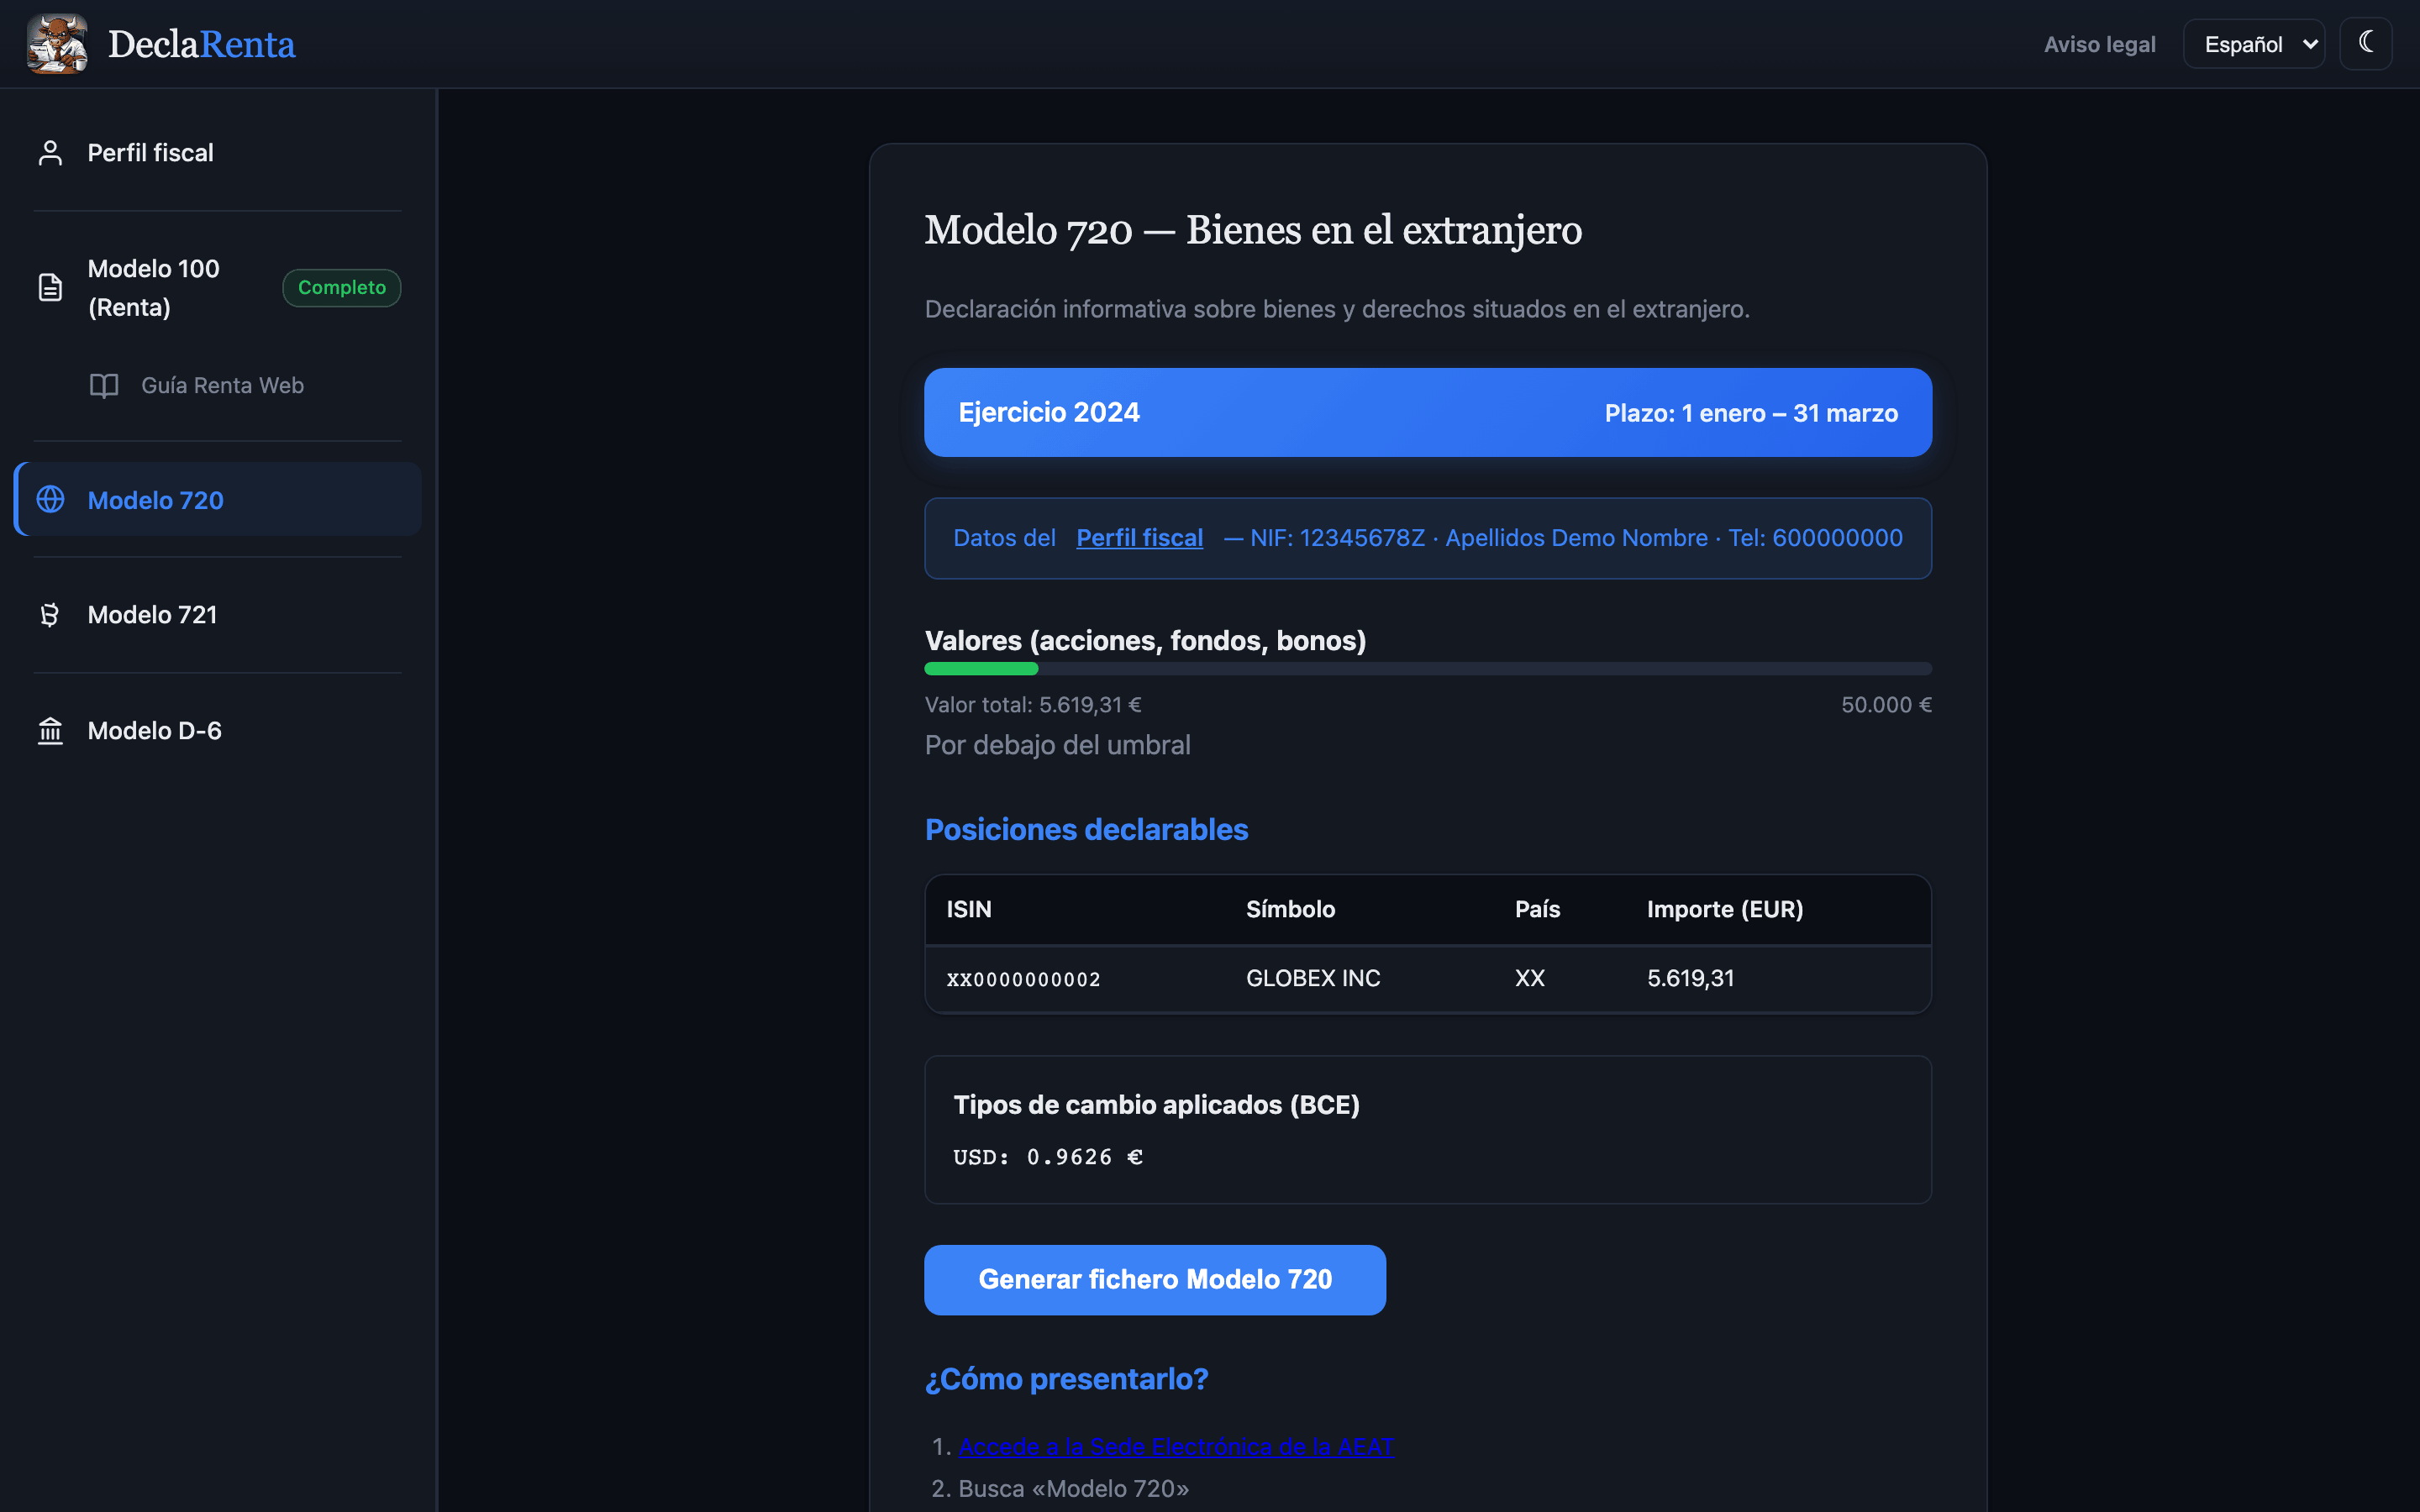This screenshot has width=2420, height=1512.
Task: Click the Valores threshold progress bar
Action: point(1428,669)
